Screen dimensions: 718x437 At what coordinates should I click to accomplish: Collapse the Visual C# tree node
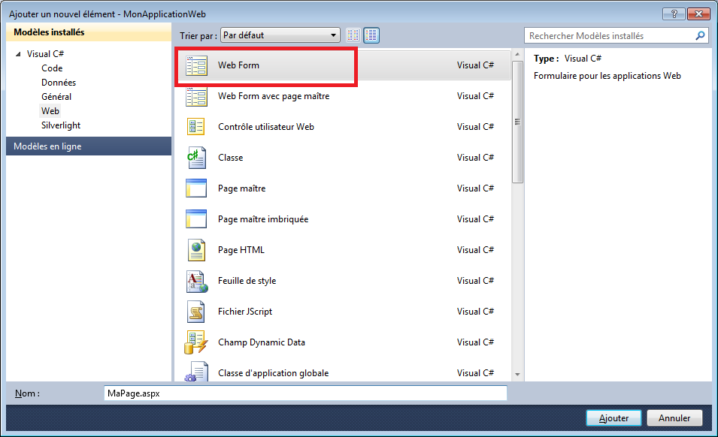(x=19, y=54)
